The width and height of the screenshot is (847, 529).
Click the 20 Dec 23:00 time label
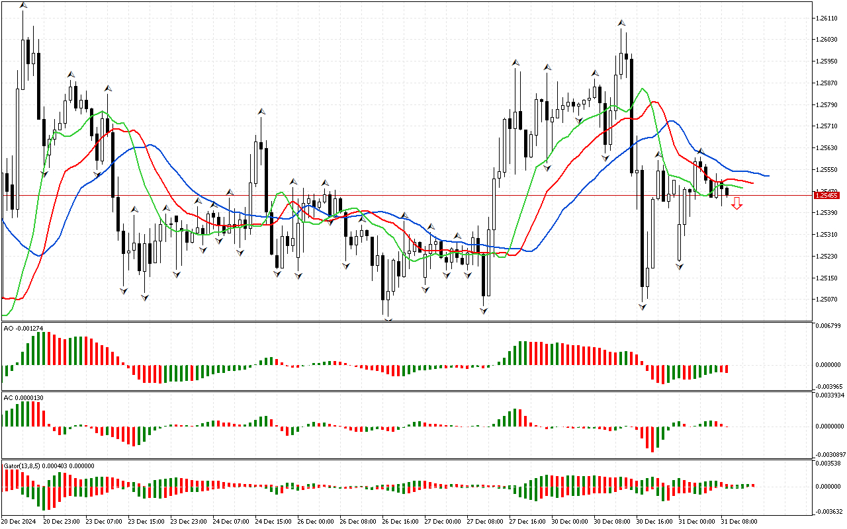pyautogui.click(x=62, y=522)
